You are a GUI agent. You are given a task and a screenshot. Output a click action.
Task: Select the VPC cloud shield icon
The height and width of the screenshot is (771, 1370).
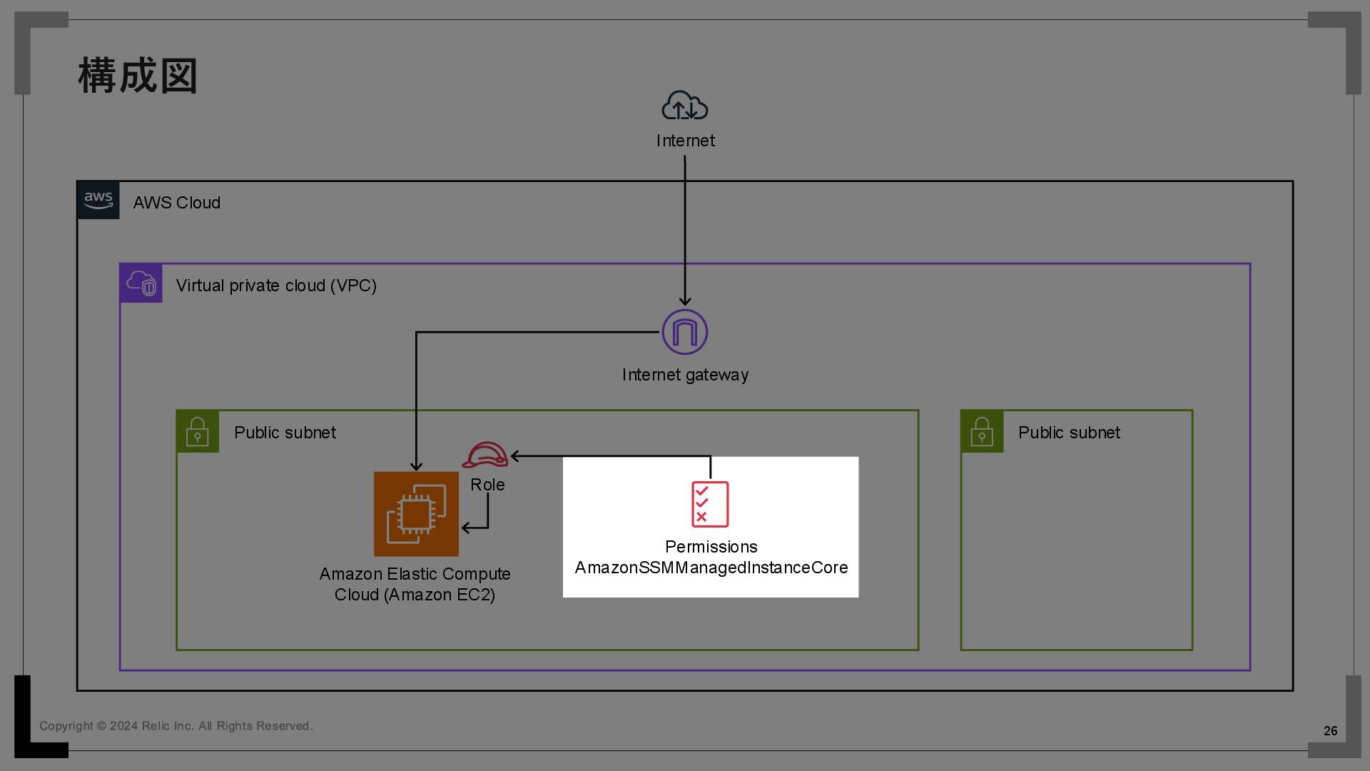click(x=141, y=283)
